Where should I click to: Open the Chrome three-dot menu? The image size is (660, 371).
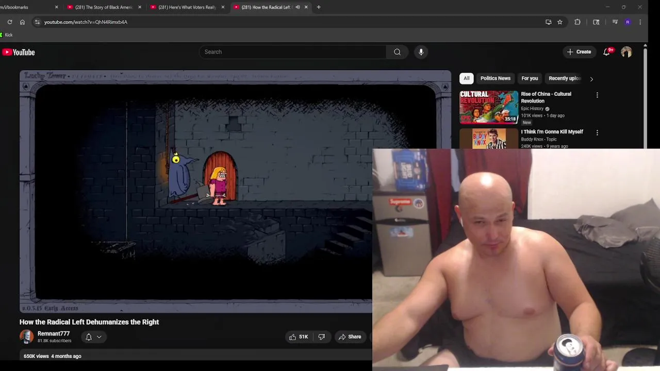click(x=640, y=22)
